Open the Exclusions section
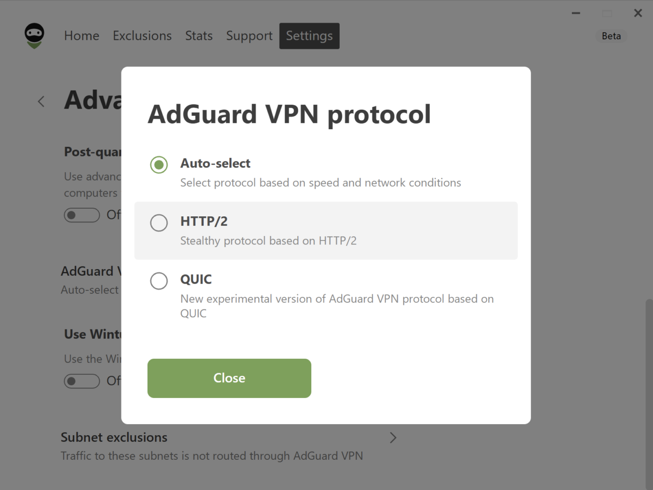Viewport: 653px width, 490px height. (x=142, y=36)
